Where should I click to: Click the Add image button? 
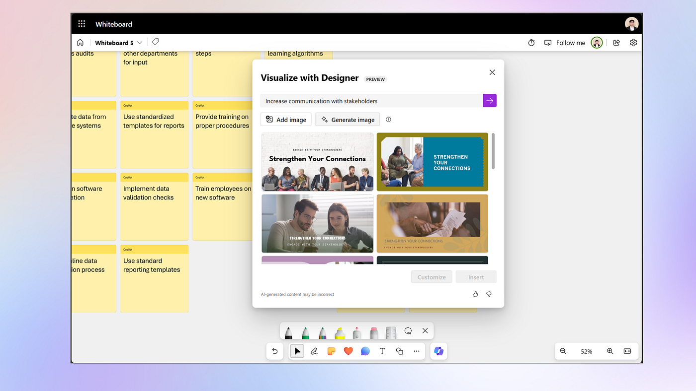coord(286,120)
